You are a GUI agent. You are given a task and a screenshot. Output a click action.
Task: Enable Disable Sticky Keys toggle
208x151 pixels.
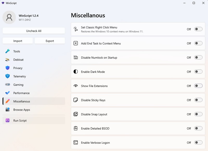198,100
